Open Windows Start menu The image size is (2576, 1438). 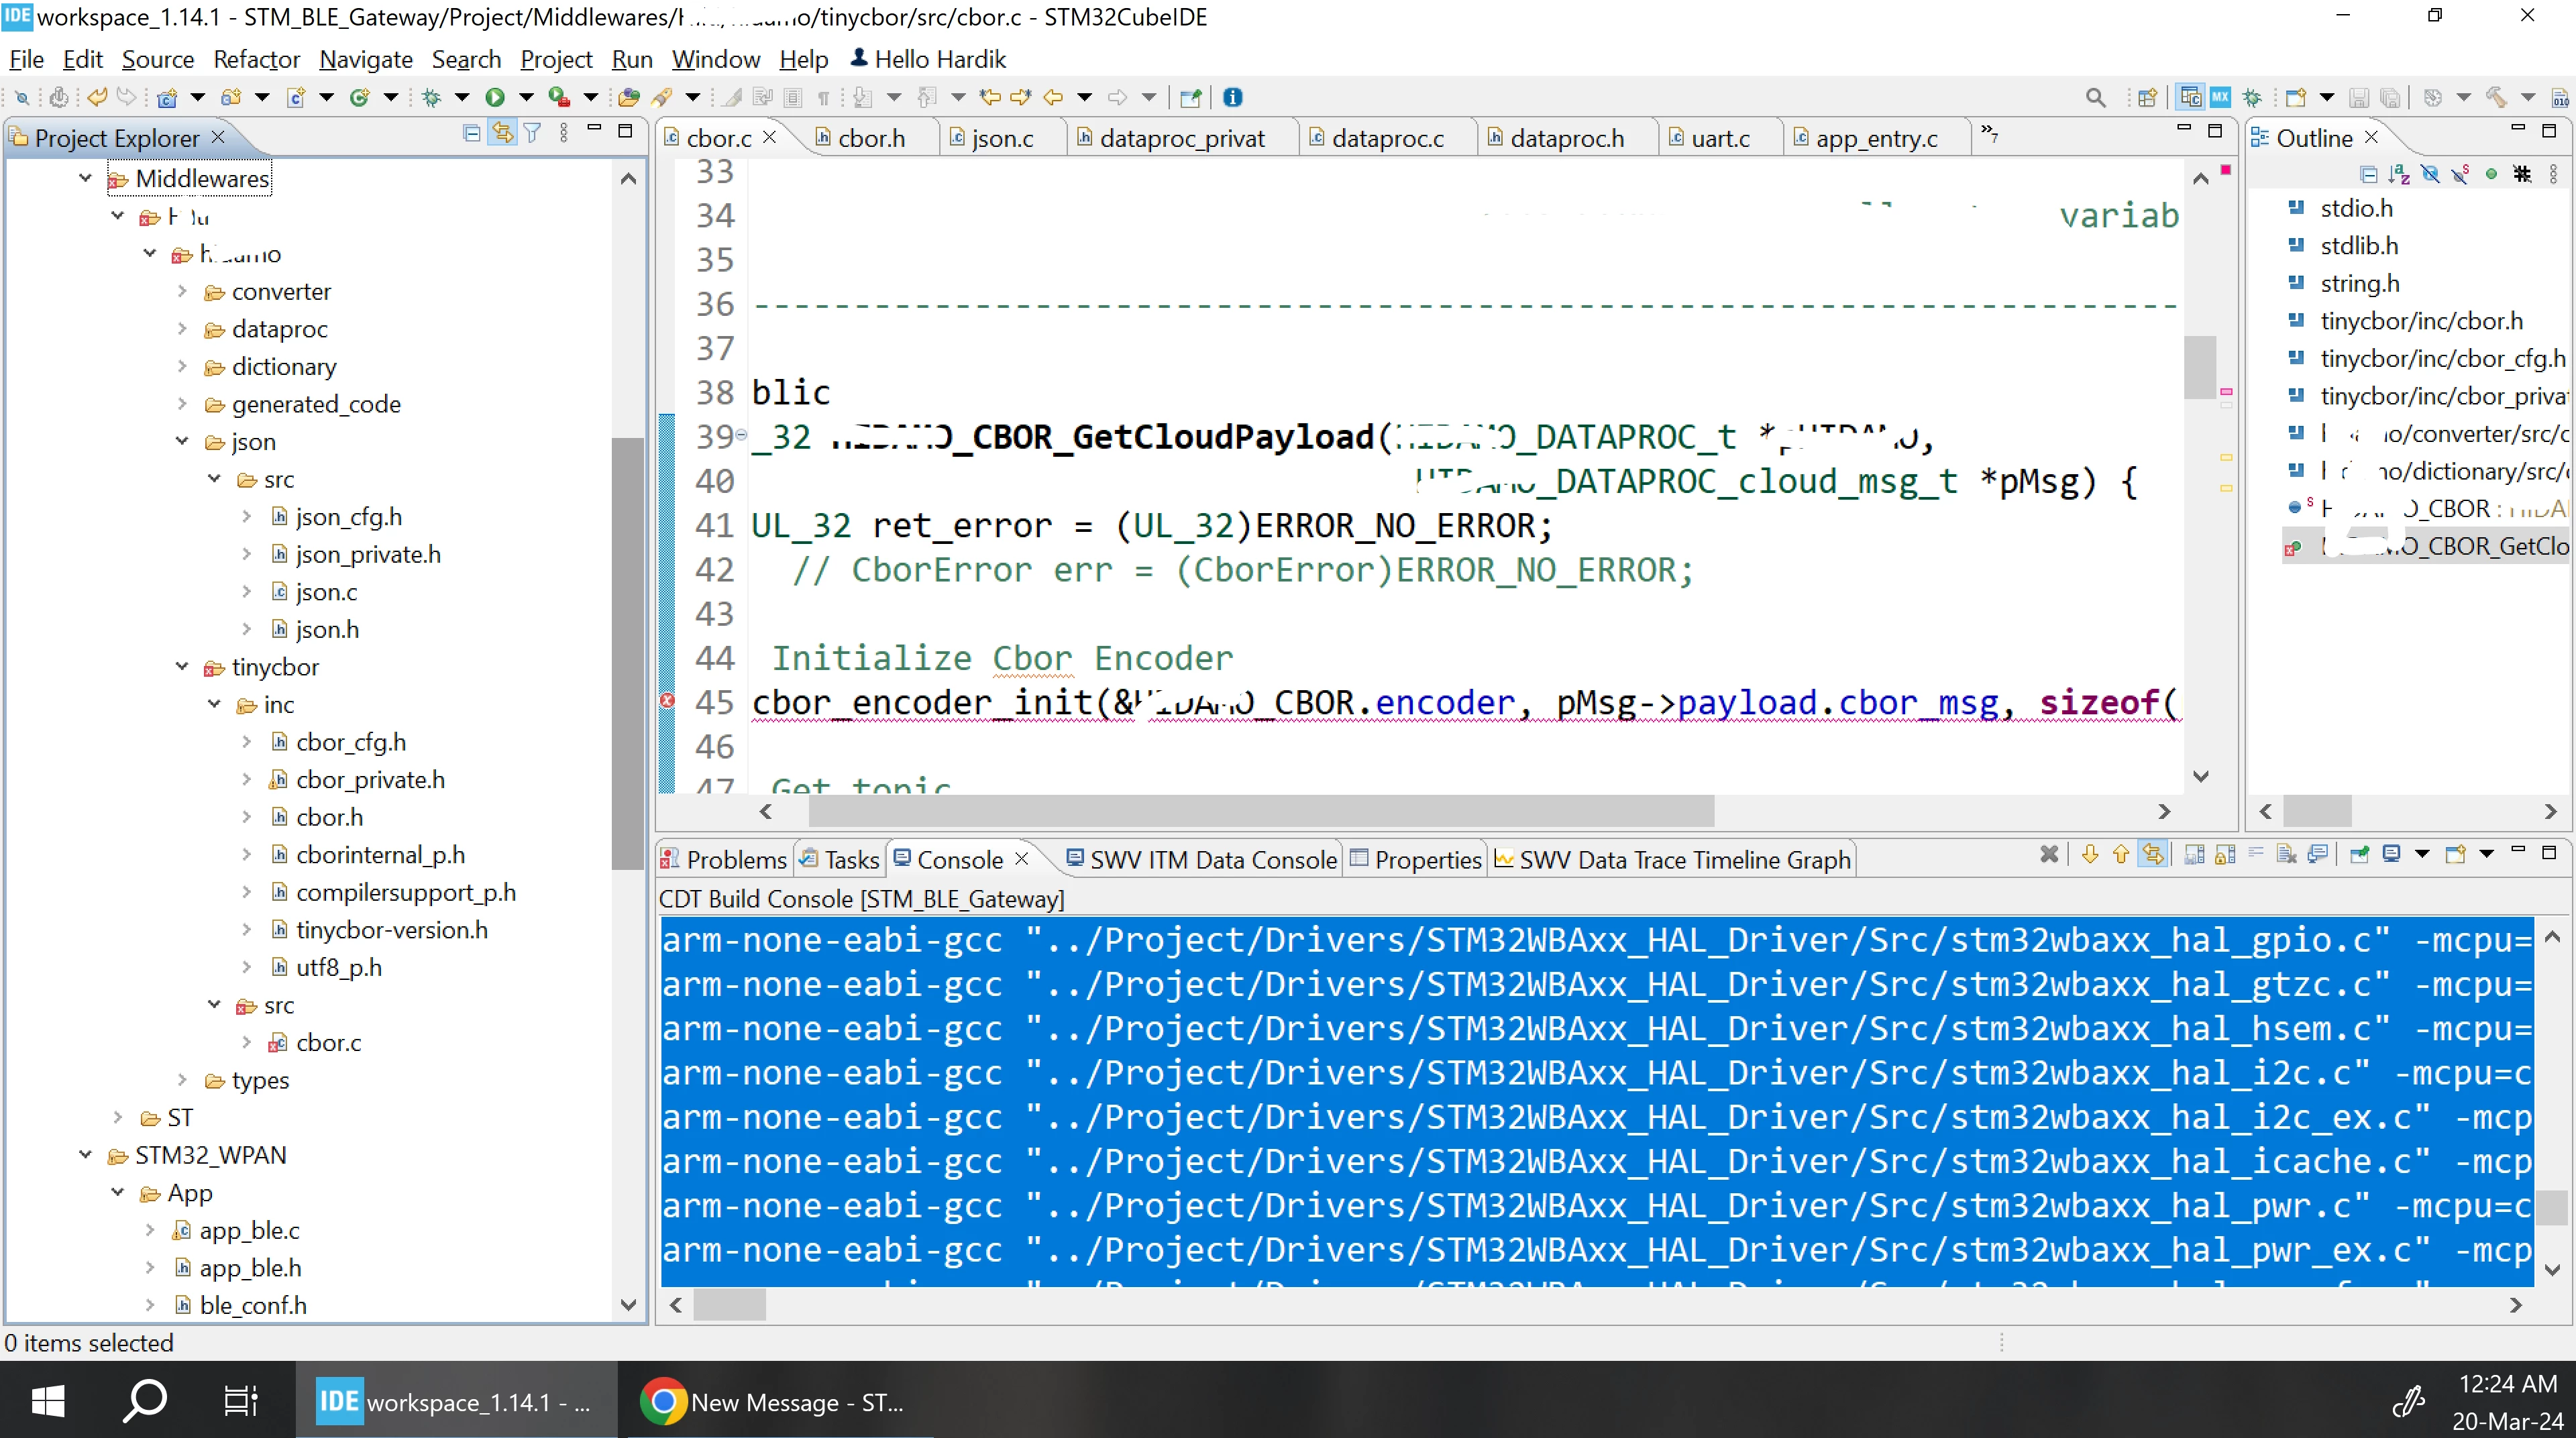(x=47, y=1400)
